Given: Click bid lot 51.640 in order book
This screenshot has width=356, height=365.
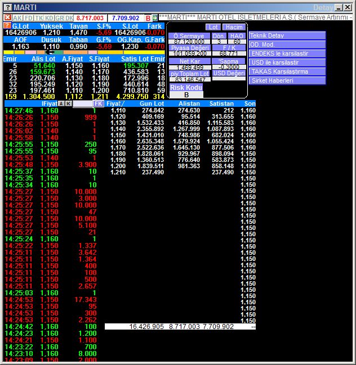Looking at the screenshot, I should pyautogui.click(x=44, y=66).
